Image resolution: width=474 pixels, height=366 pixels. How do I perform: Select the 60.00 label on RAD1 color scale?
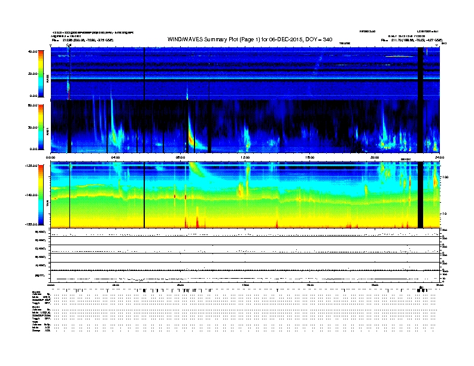(x=33, y=105)
